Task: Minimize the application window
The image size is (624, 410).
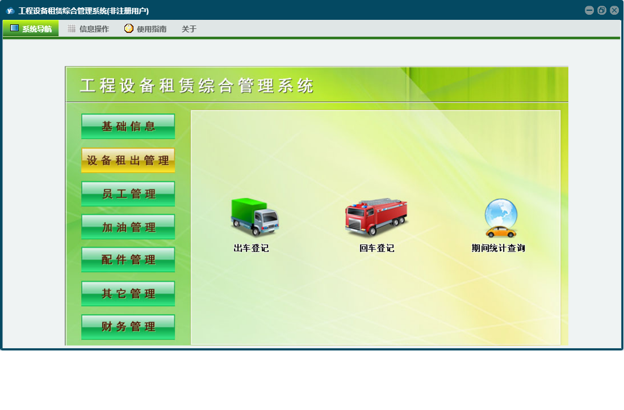Action: (589, 11)
